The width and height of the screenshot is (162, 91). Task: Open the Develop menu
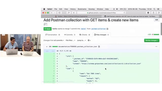click(92, 9)
